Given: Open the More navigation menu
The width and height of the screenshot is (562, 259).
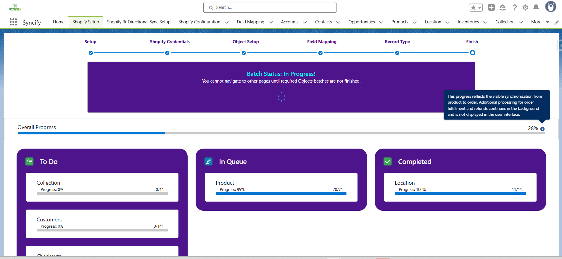Looking at the screenshot, I should (540, 22).
